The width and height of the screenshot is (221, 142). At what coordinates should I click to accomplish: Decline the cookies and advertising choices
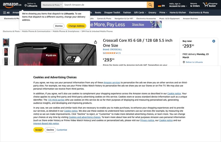[50, 130]
